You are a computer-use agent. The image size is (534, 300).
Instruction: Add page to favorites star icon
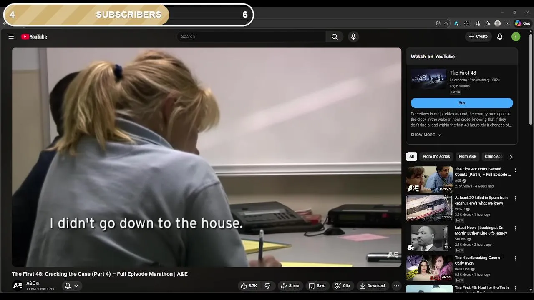point(446,23)
